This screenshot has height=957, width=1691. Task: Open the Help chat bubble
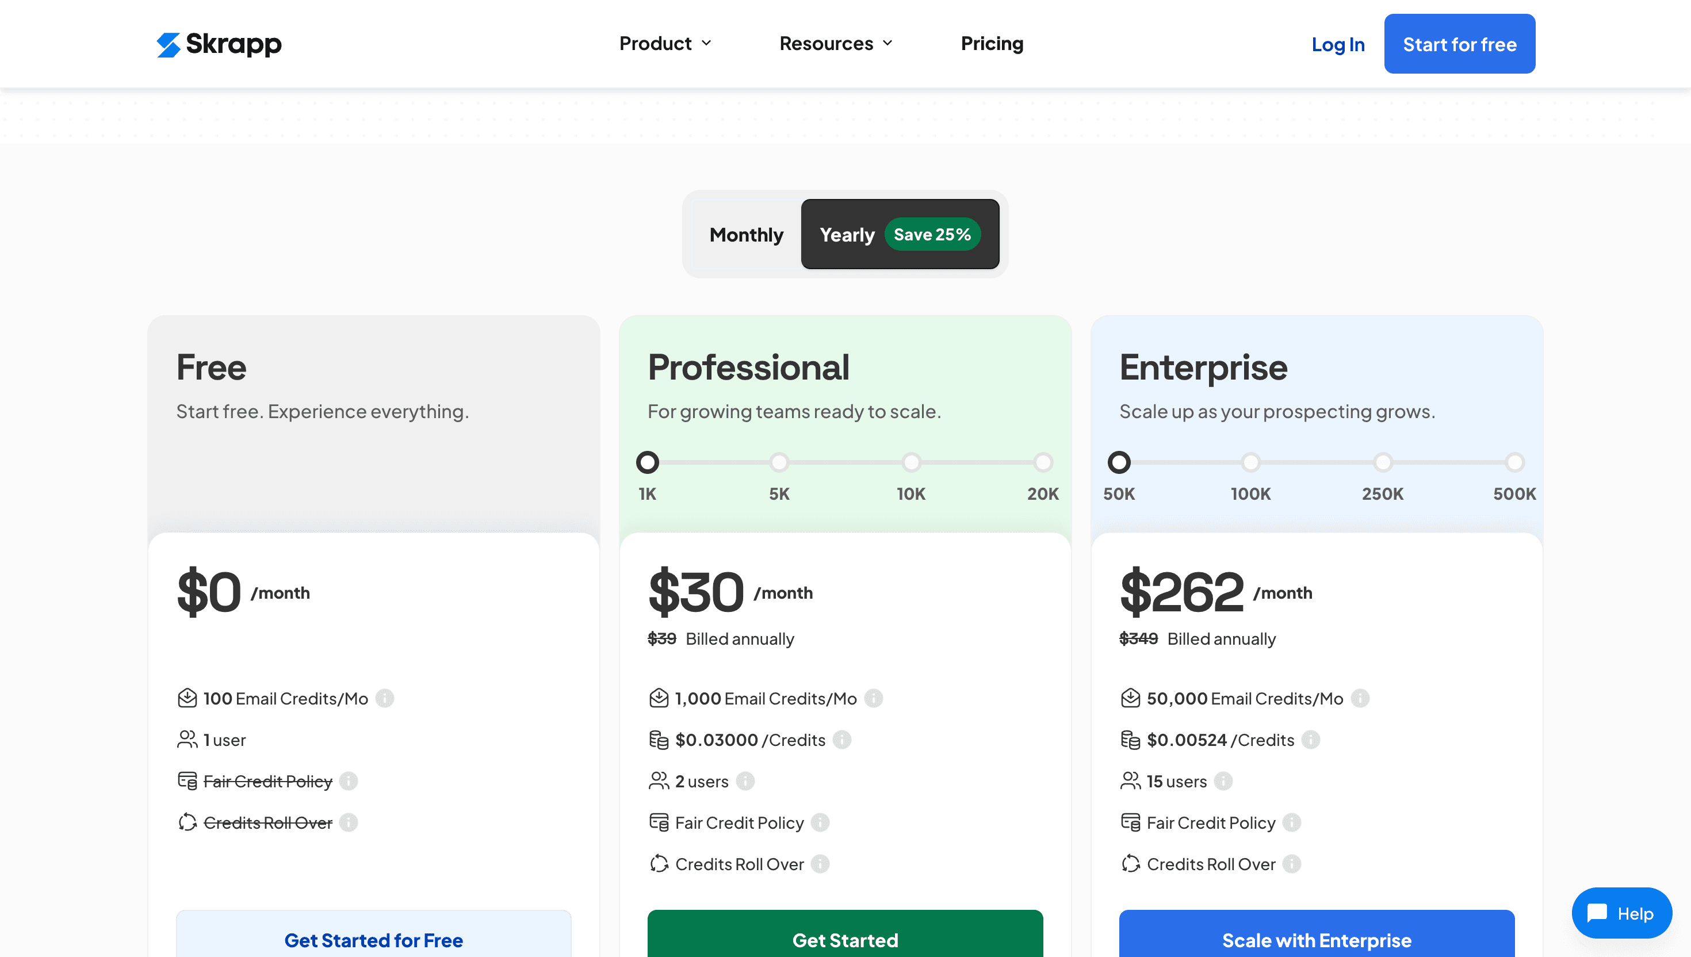pos(1621,913)
